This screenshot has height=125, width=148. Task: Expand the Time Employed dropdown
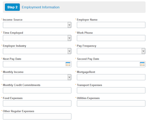point(37,38)
